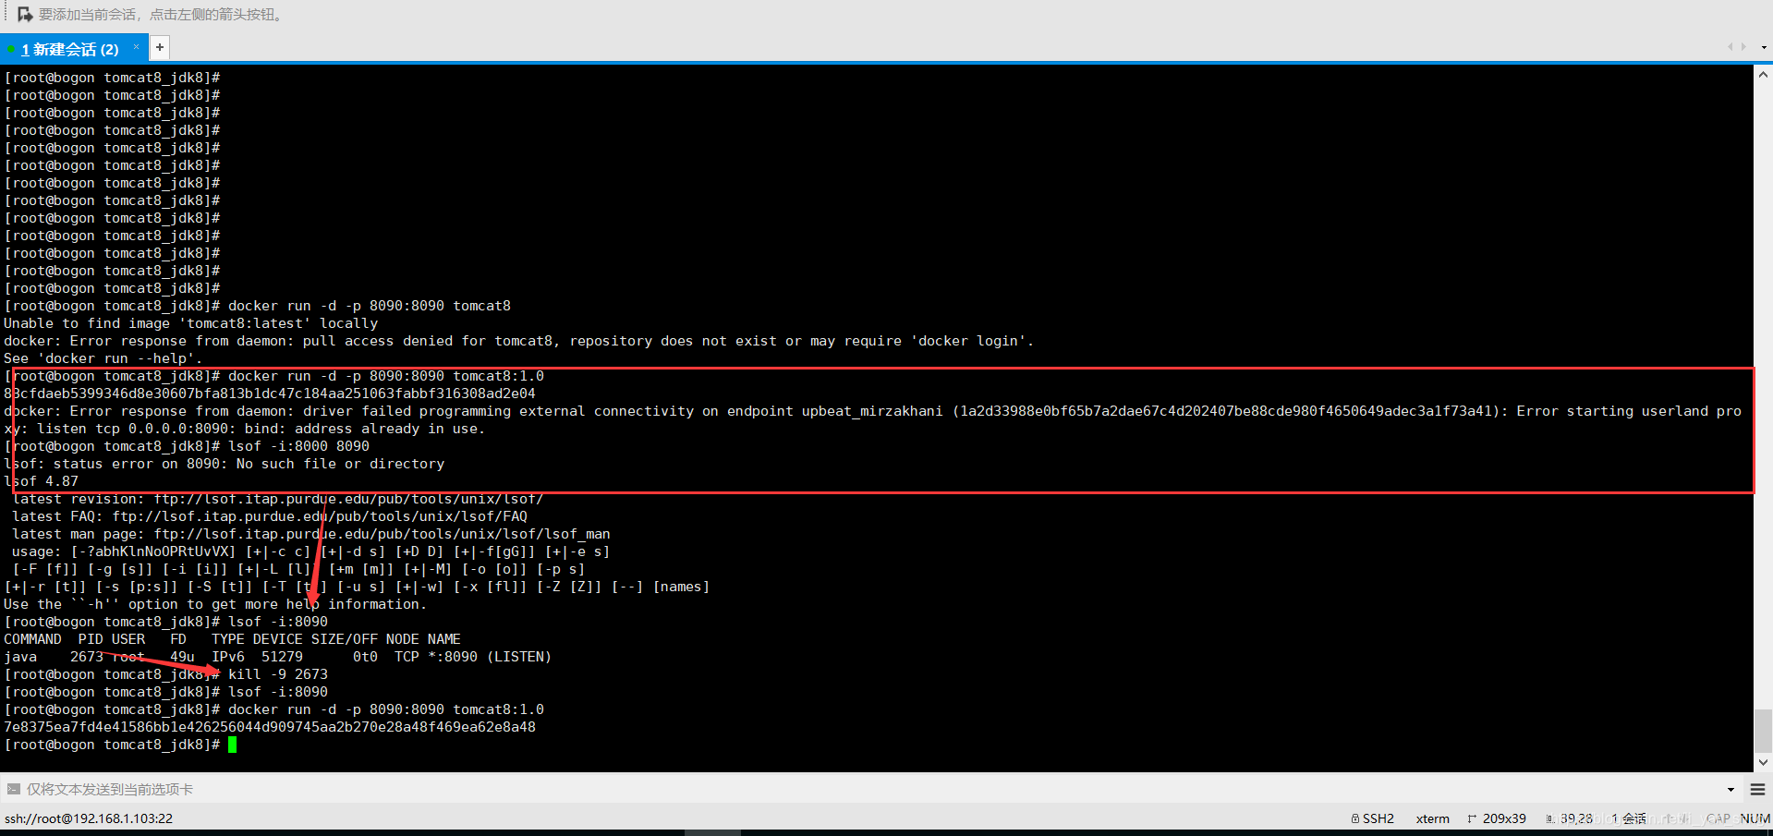
Task: Click the 'lsof: status error on 8090' line
Action: point(225,464)
